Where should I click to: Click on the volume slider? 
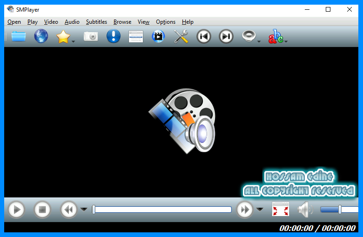click(339, 210)
